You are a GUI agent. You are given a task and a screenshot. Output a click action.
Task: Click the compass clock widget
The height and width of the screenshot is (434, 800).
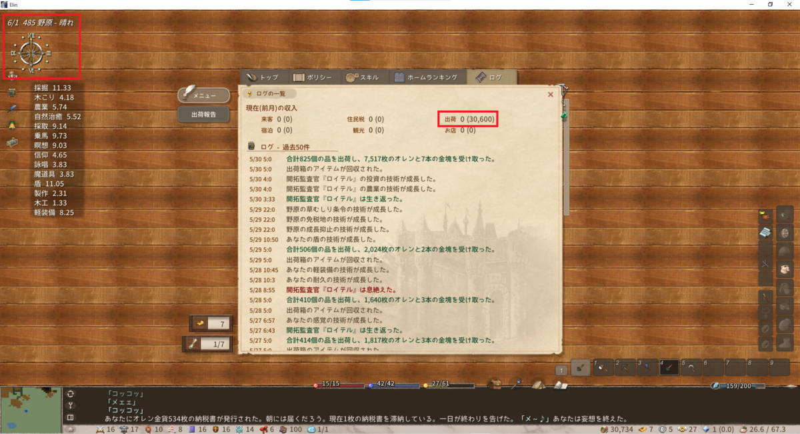coord(31,53)
